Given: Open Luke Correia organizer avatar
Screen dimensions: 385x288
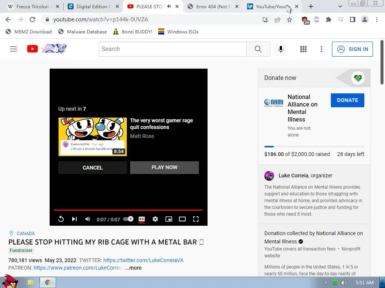Looking at the screenshot, I should tap(269, 175).
